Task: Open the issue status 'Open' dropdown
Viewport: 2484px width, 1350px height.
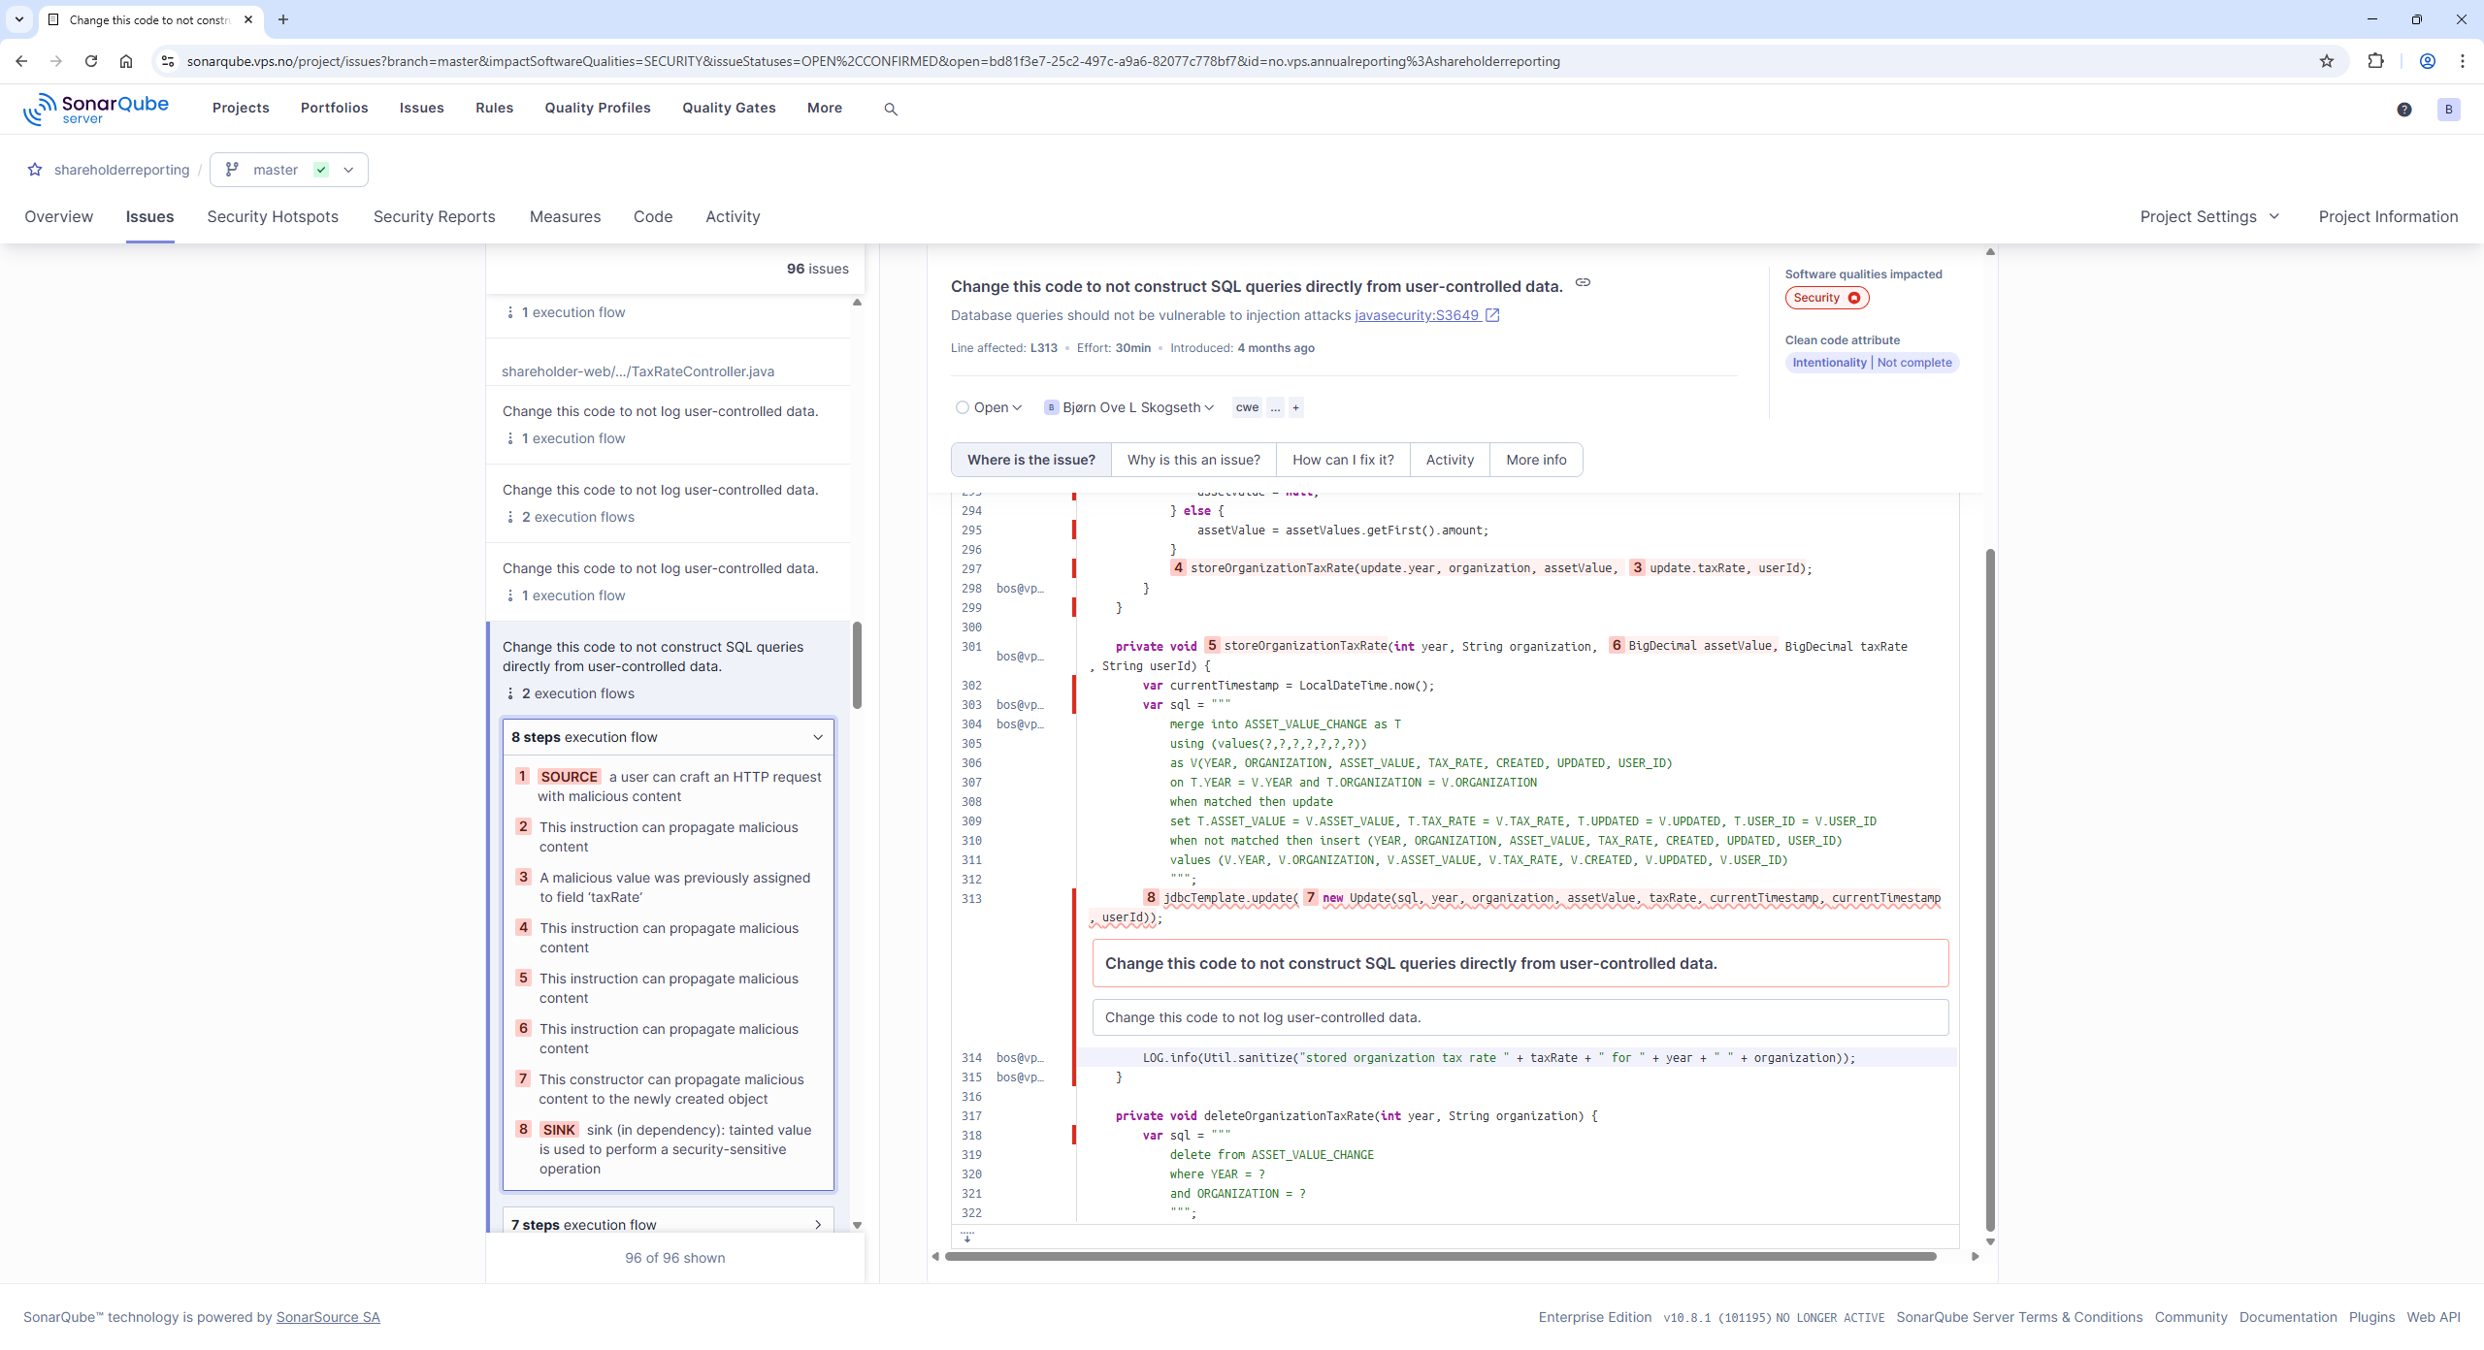Action: tap(989, 407)
